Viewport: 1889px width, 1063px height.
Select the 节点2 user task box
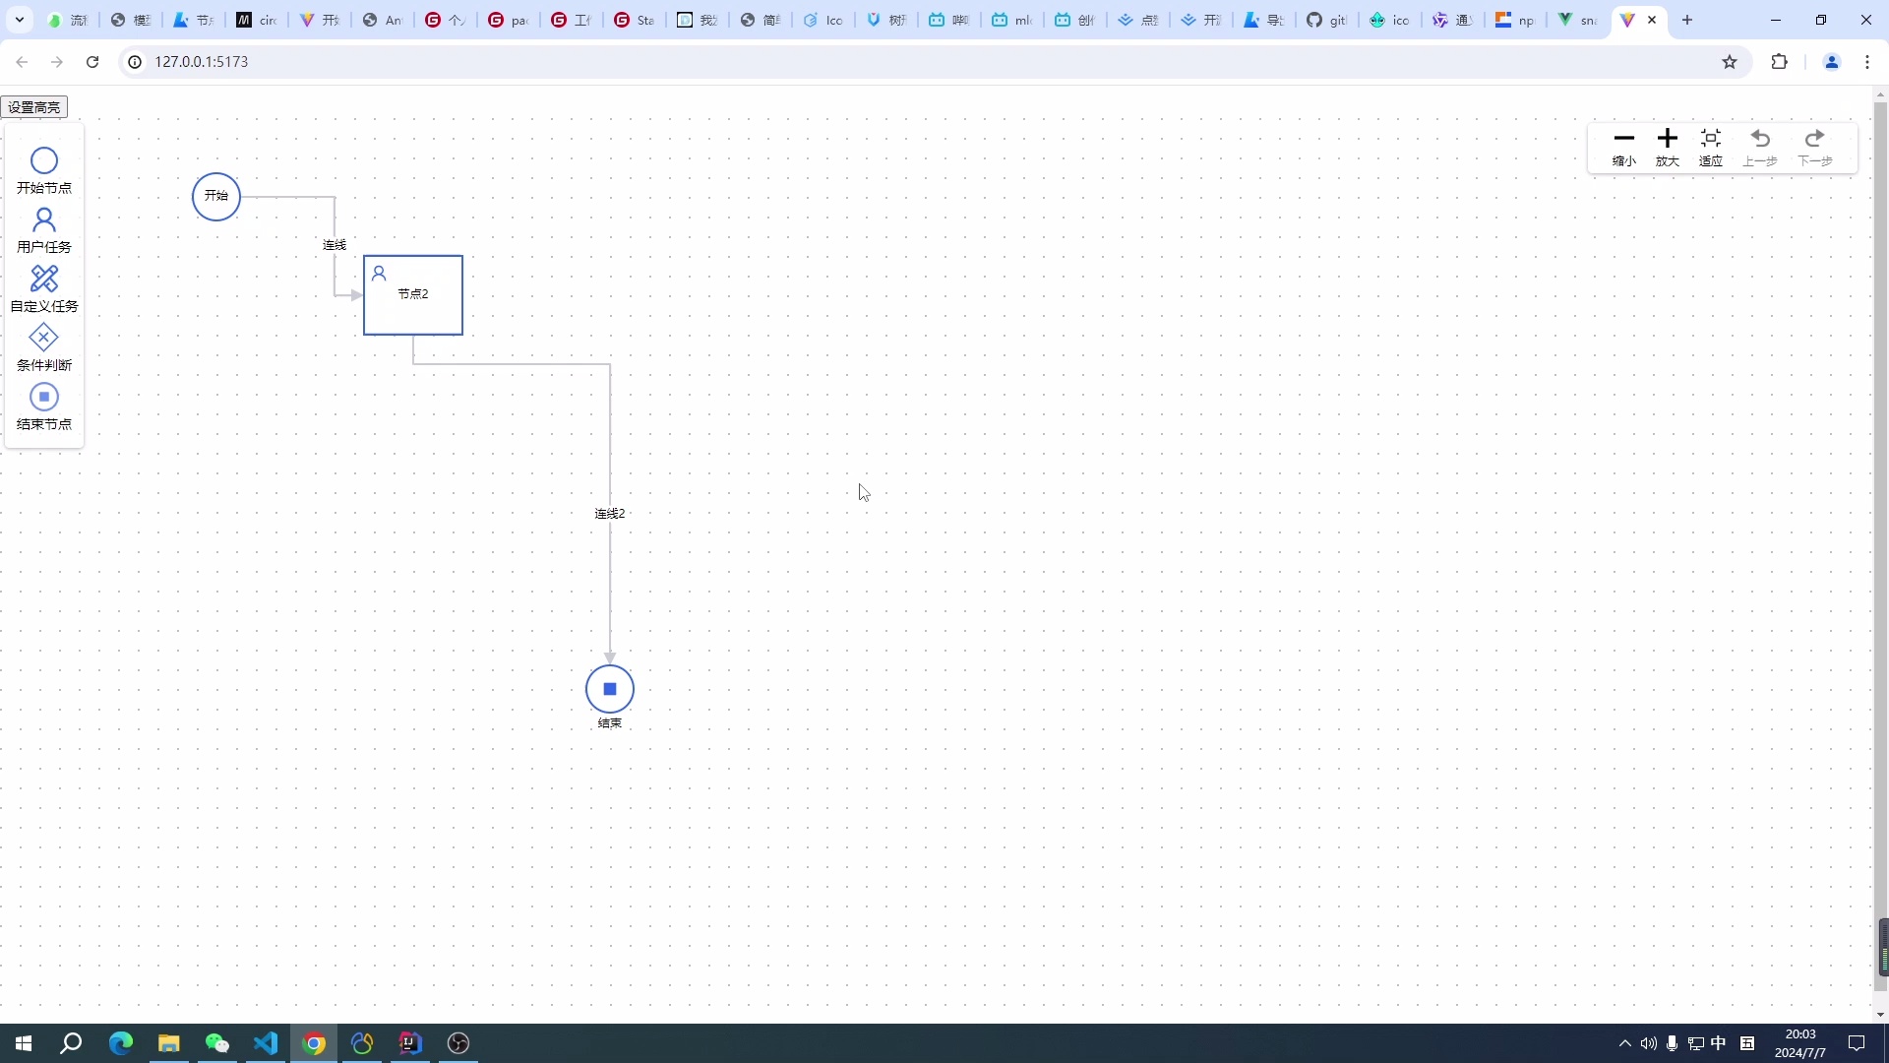click(x=413, y=295)
